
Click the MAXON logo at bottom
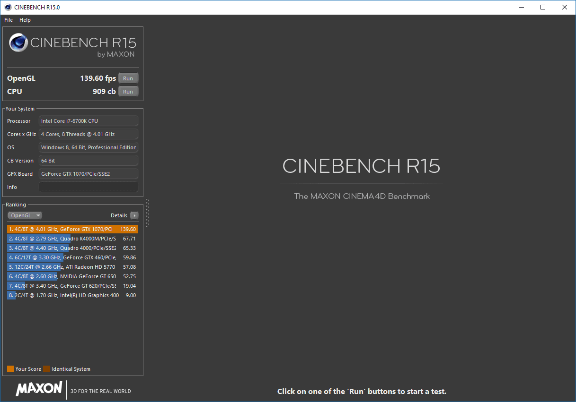(x=39, y=389)
